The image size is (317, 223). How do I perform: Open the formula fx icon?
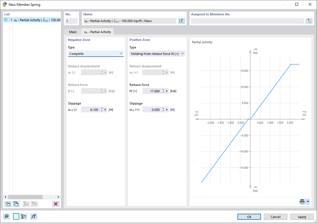coord(34,217)
